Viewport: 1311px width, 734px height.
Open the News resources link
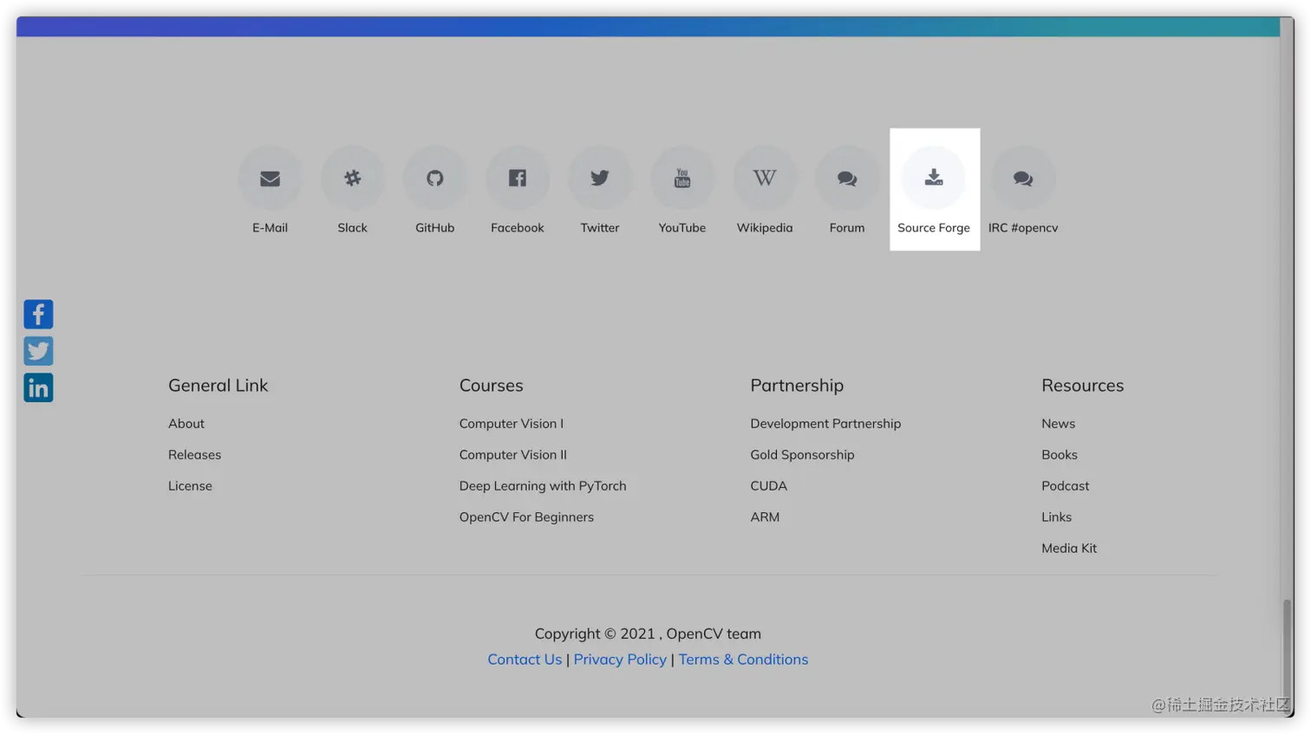point(1058,424)
